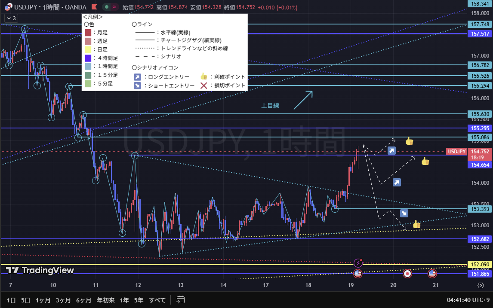The height and width of the screenshot is (308, 493).
Task: Click the US flag event icon below date 19
Action: pyautogui.click(x=358, y=273)
